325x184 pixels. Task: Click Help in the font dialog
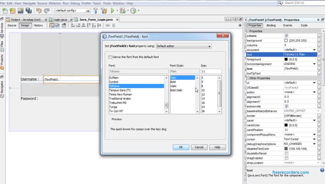click(217, 147)
